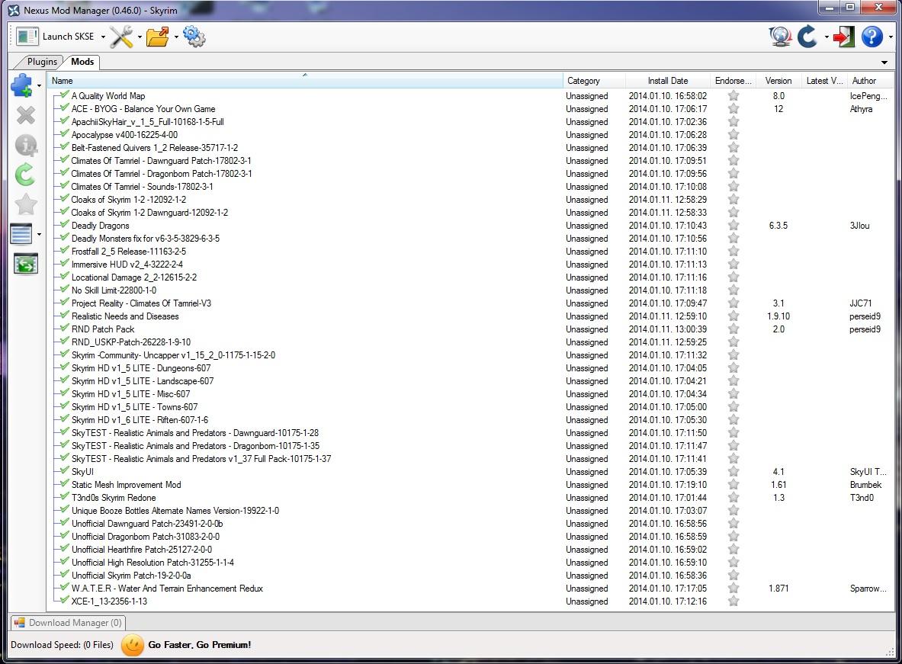Image resolution: width=902 pixels, height=664 pixels.
Task: Sort by Category column header
Action: [593, 81]
